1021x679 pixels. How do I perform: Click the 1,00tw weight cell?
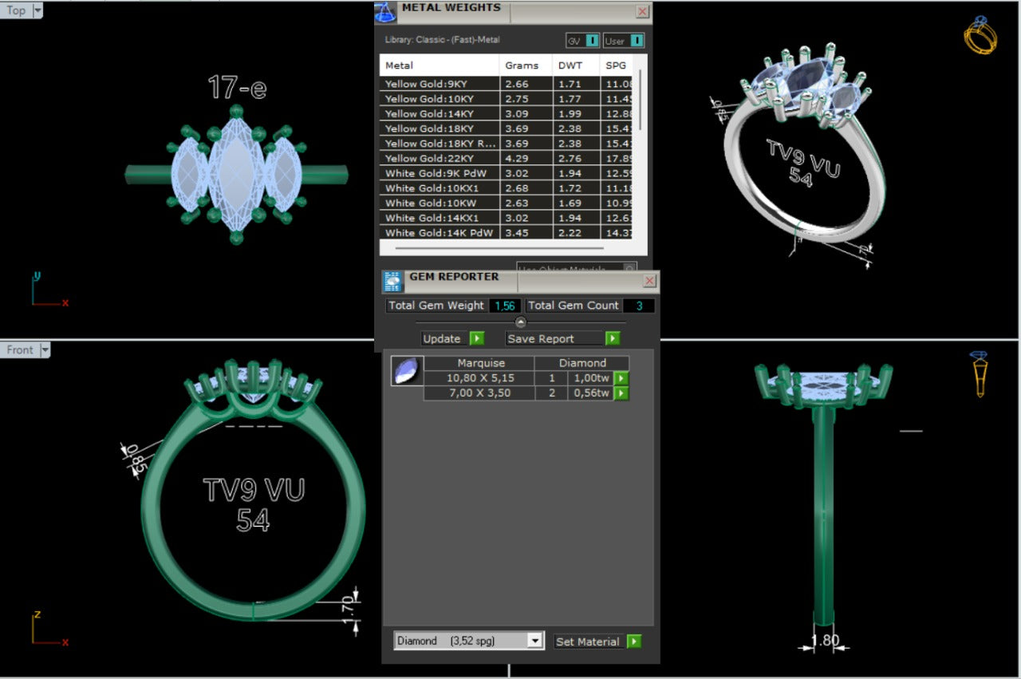(590, 378)
